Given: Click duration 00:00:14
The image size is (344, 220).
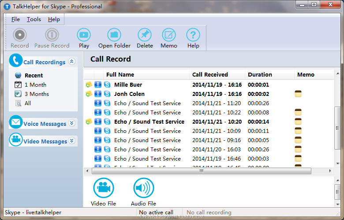Looking at the screenshot, I should pos(258,121).
